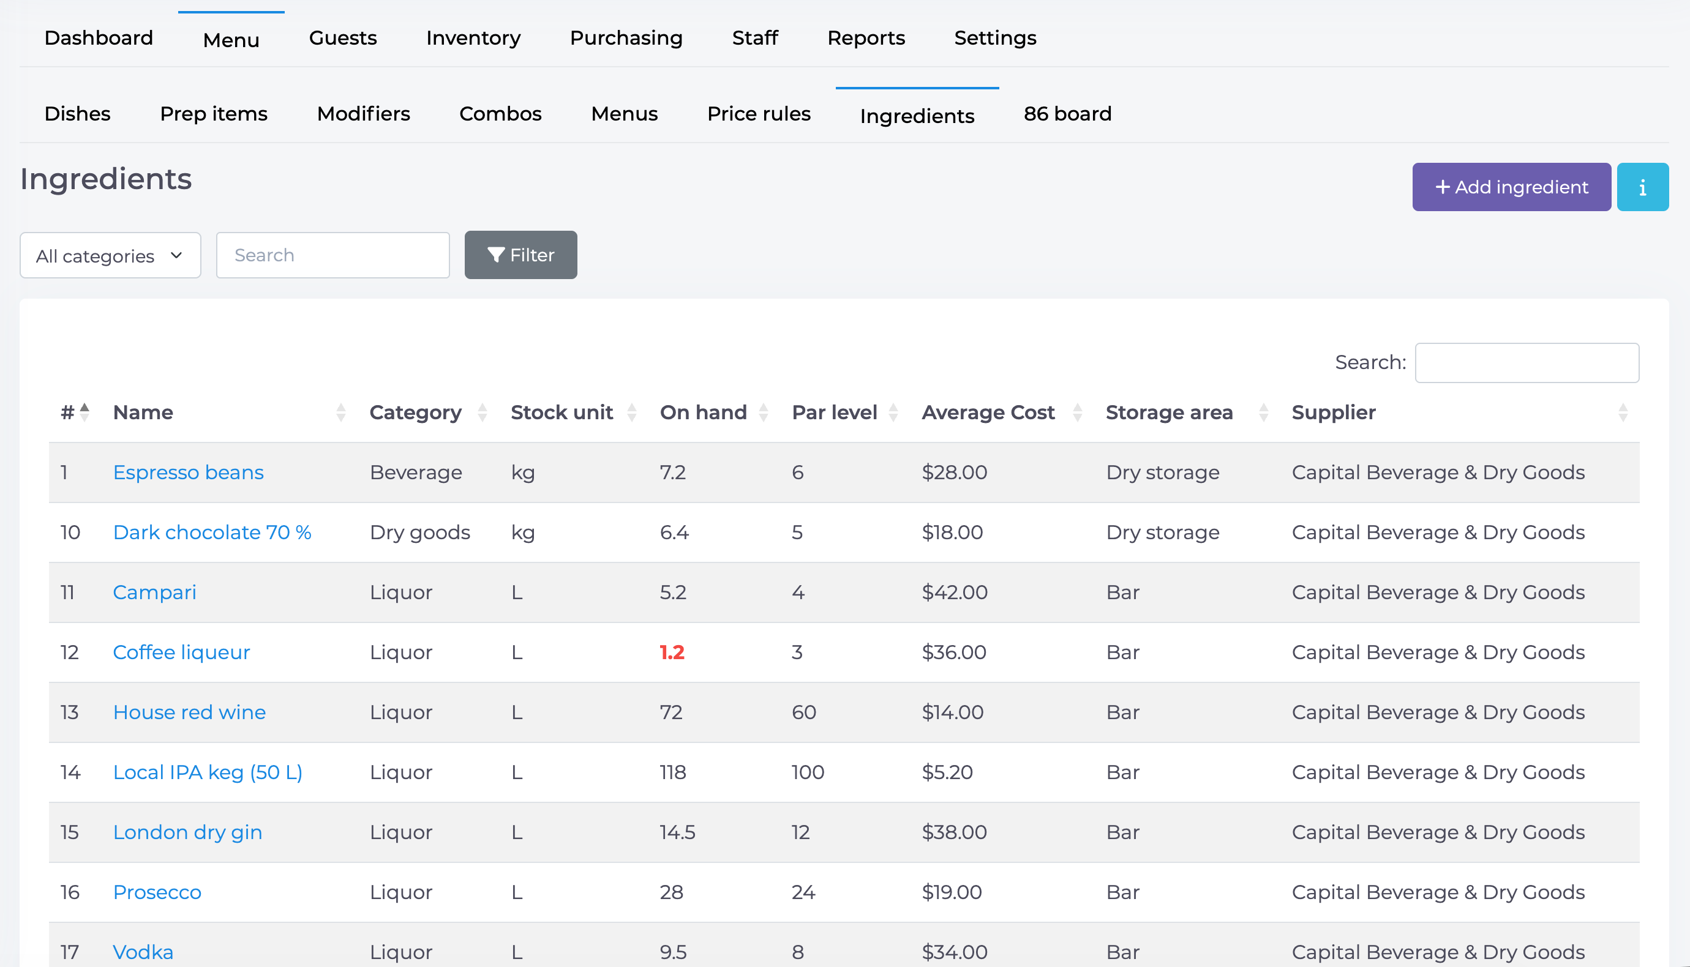Sort ingredients by Name column

click(230, 413)
